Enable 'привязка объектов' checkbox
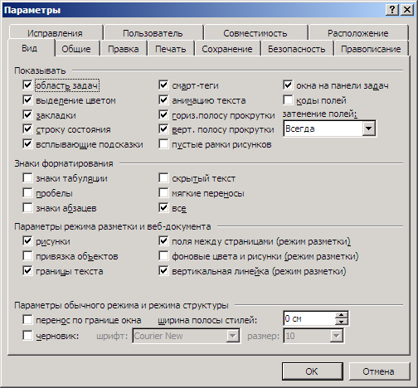 tap(27, 256)
